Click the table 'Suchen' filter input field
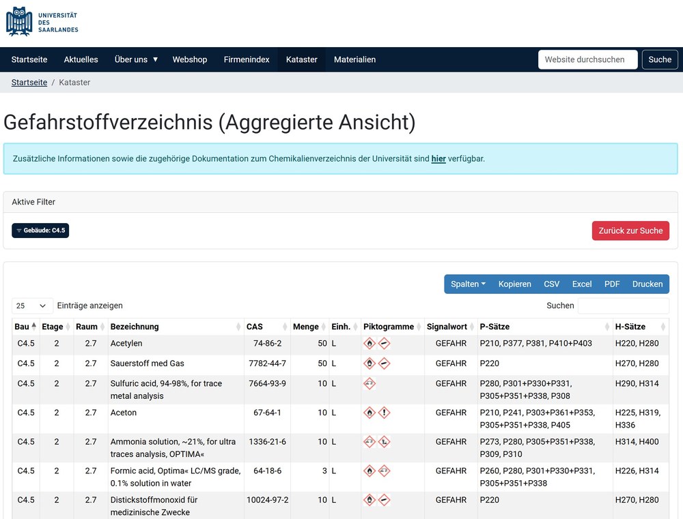The height and width of the screenshot is (519, 683). click(x=623, y=306)
